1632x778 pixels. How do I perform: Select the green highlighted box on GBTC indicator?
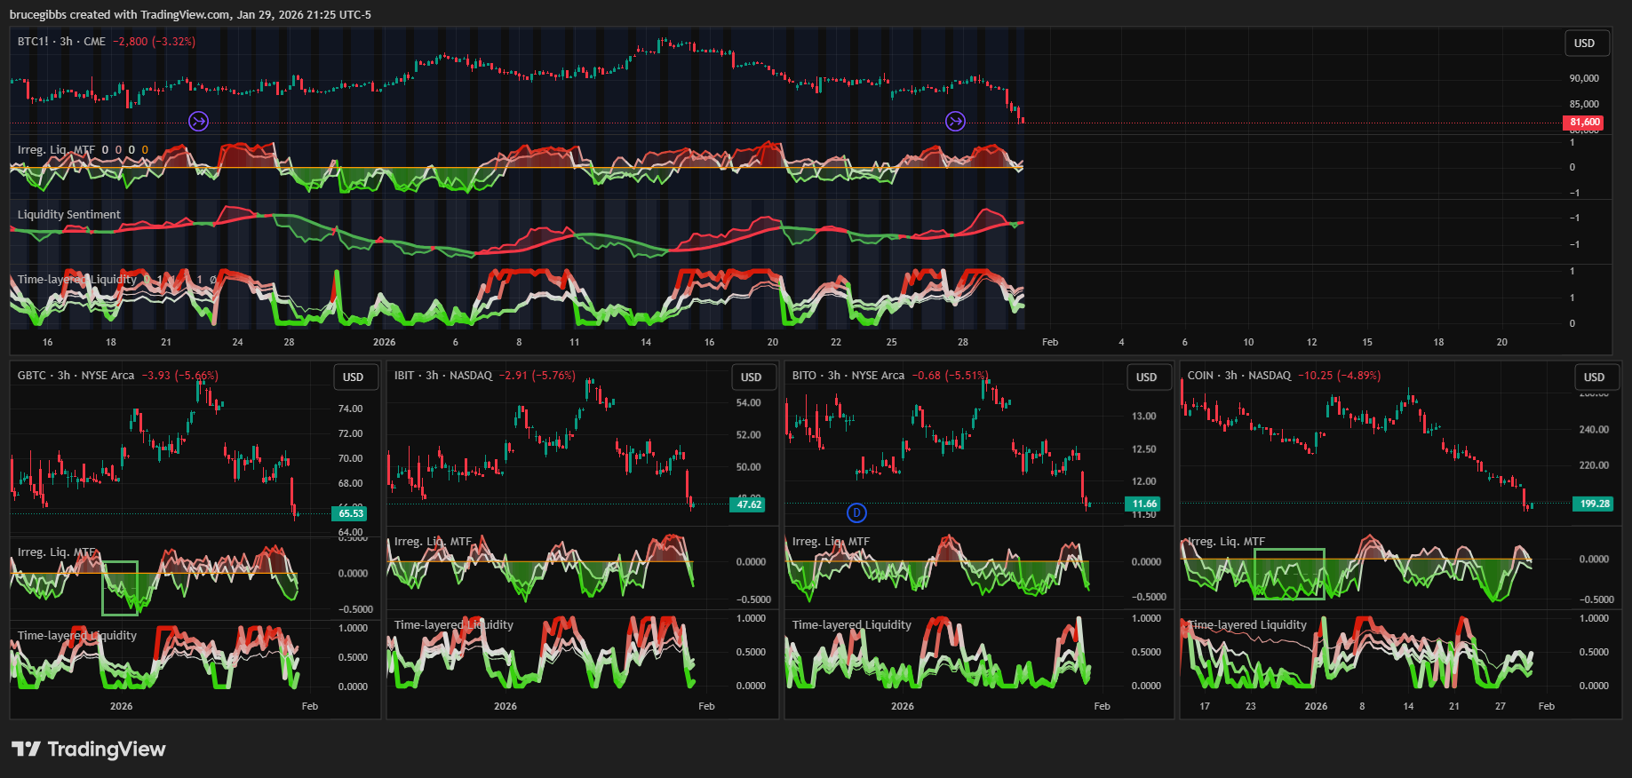click(x=120, y=588)
